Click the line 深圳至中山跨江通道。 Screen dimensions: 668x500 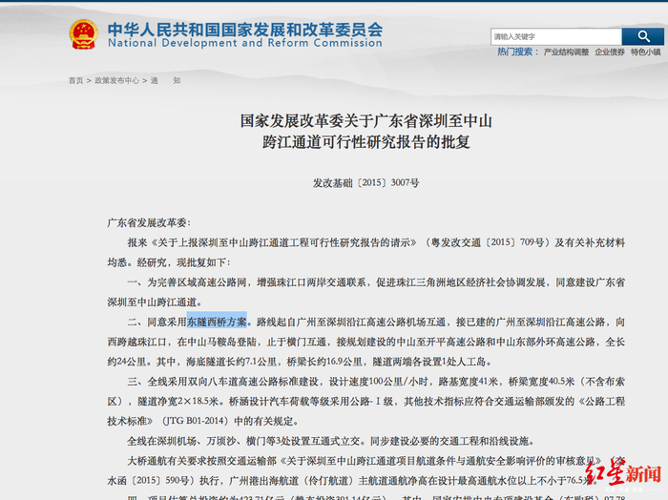click(x=155, y=302)
